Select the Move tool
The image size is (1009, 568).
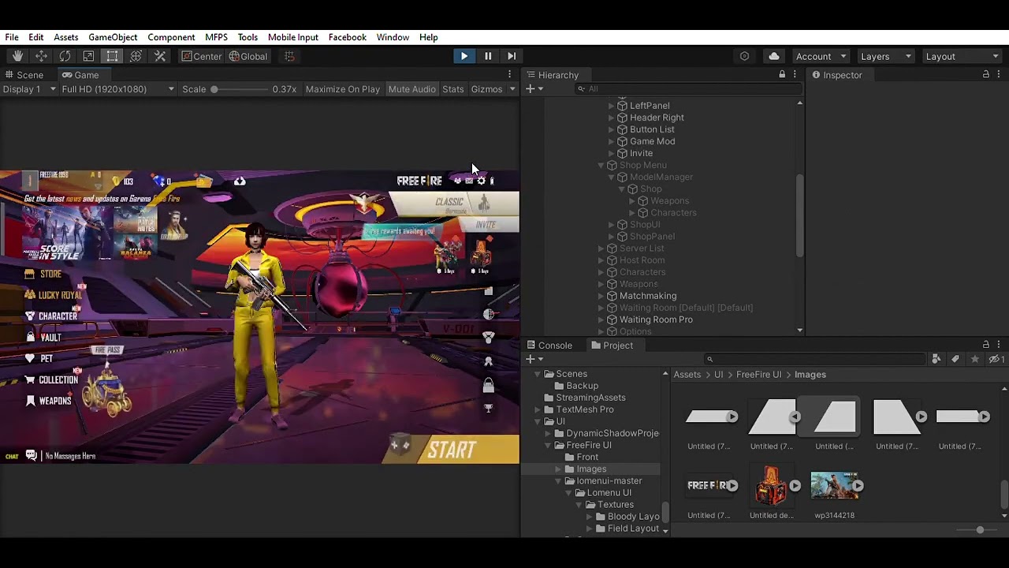[x=41, y=56]
